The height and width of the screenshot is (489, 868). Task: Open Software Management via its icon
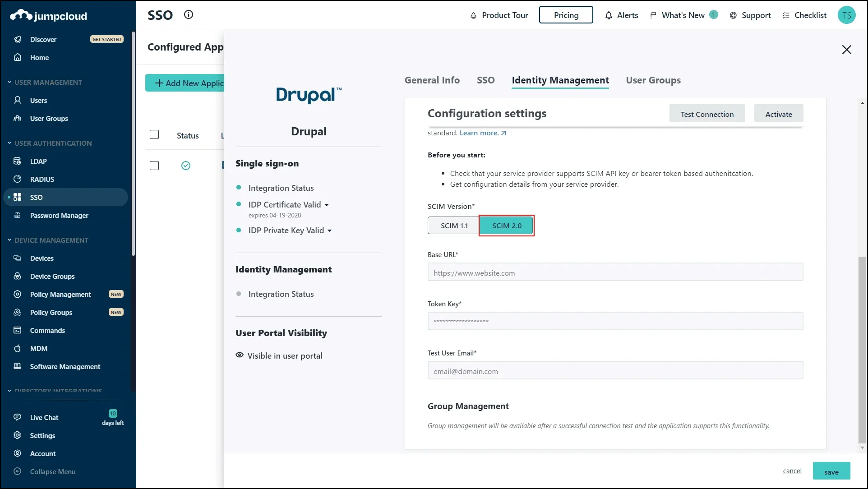tap(18, 366)
